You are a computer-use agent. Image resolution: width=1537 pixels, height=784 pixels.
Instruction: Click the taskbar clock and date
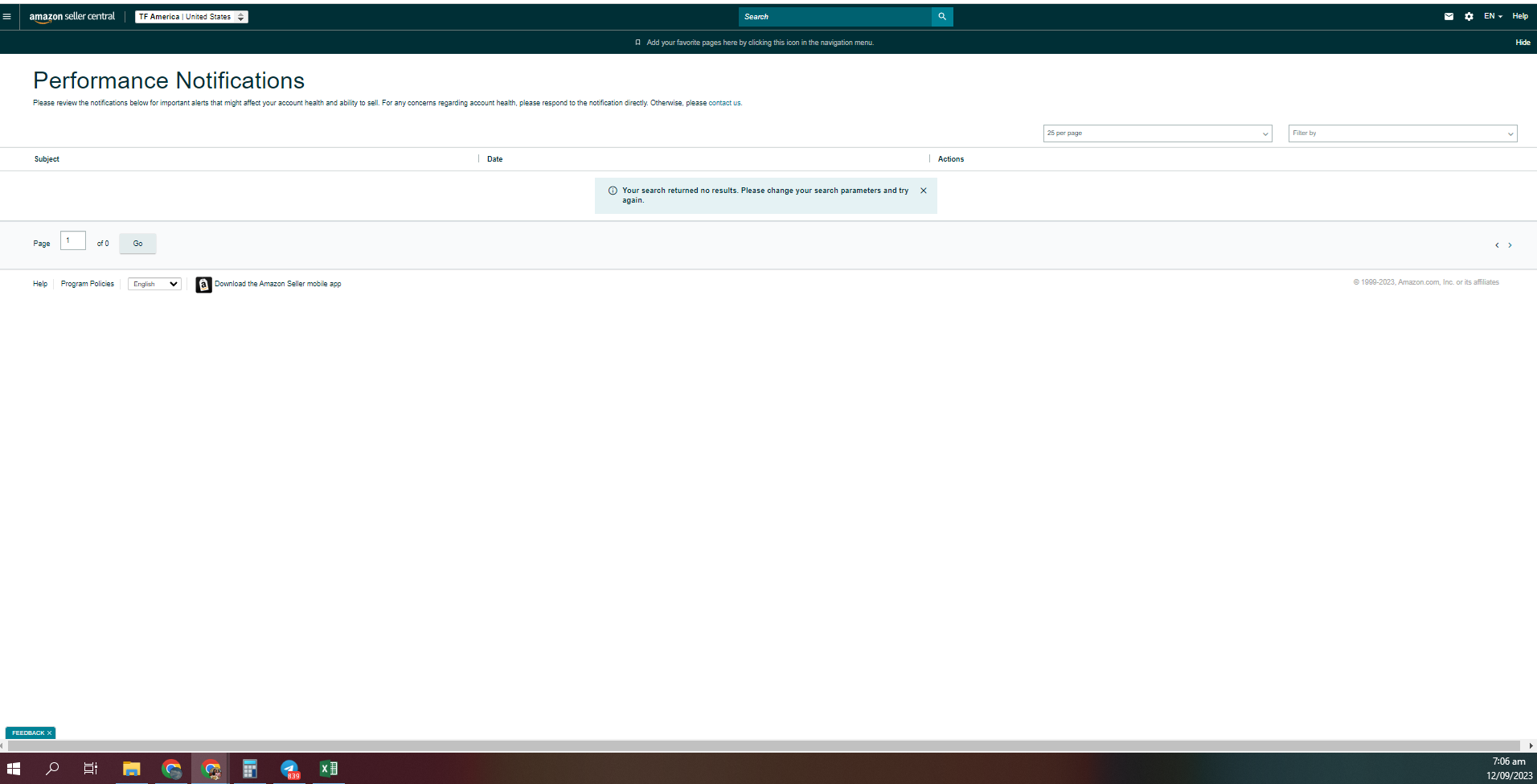click(1509, 769)
